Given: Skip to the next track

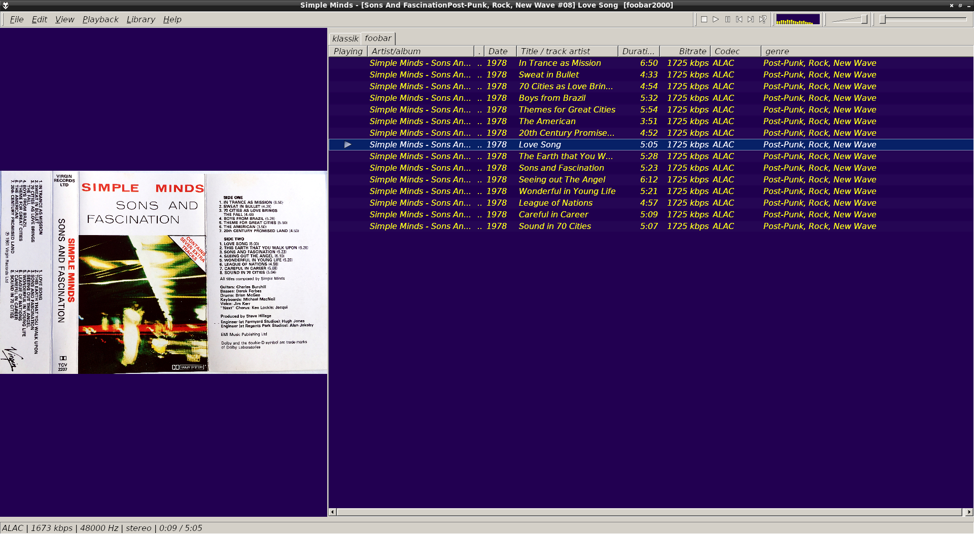Looking at the screenshot, I should pos(751,19).
